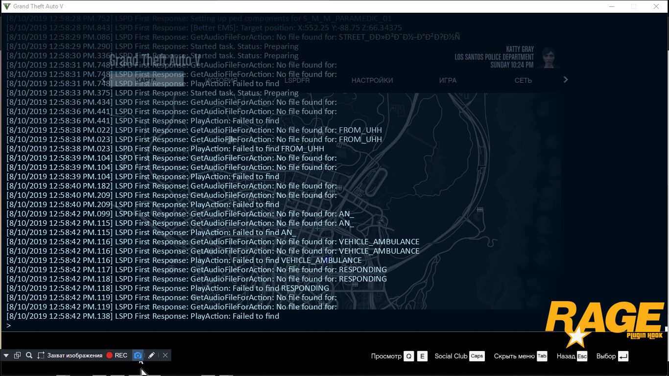Start recording with the REC button

click(117, 355)
